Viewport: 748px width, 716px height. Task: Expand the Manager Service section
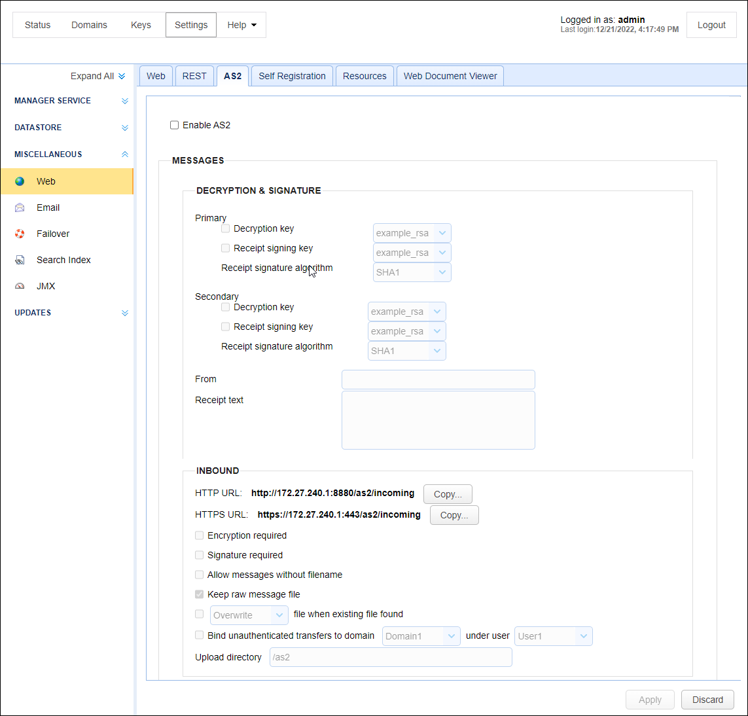click(125, 101)
